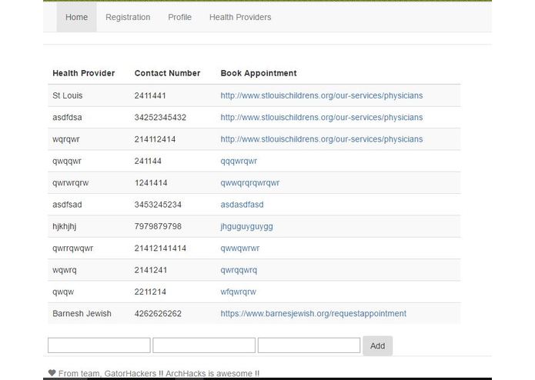
Task: Select the number 3453245234
Action: pyautogui.click(x=158, y=205)
